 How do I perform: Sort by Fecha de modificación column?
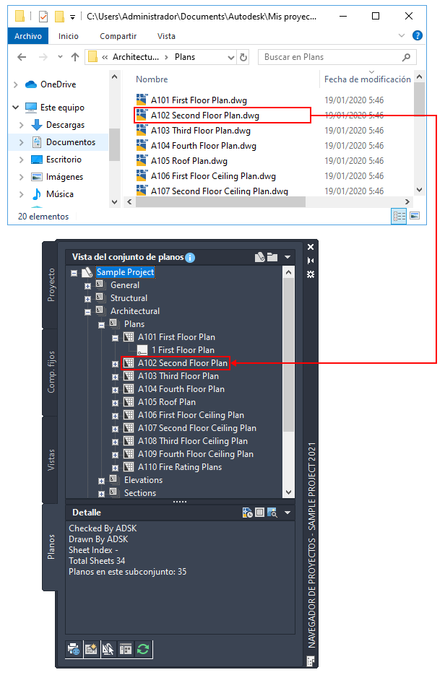click(368, 79)
